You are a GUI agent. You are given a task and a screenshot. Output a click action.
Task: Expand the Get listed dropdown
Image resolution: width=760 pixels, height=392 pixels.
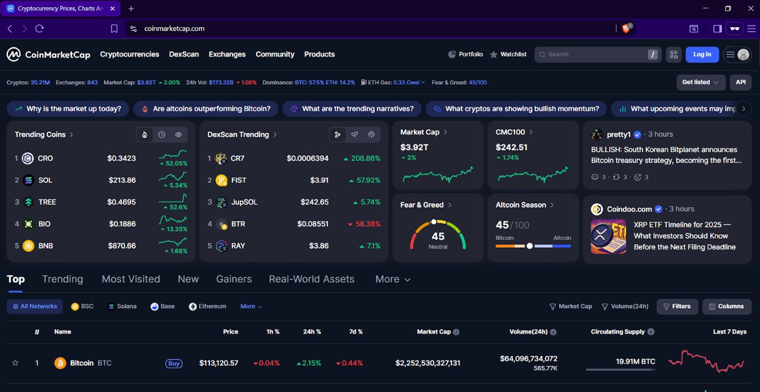pyautogui.click(x=700, y=82)
